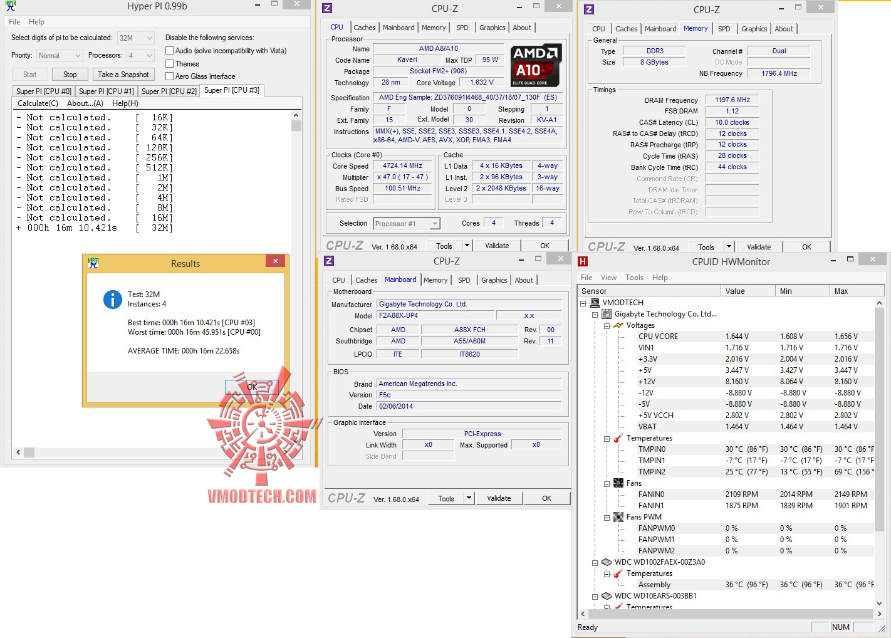Click the AMD A10 processor logo in CPU-Z

click(x=536, y=65)
